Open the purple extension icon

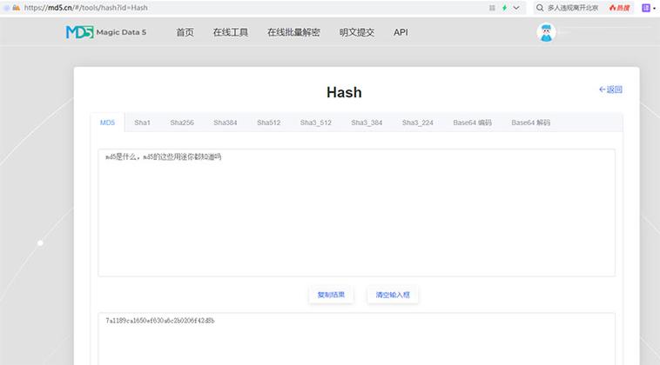646,8
